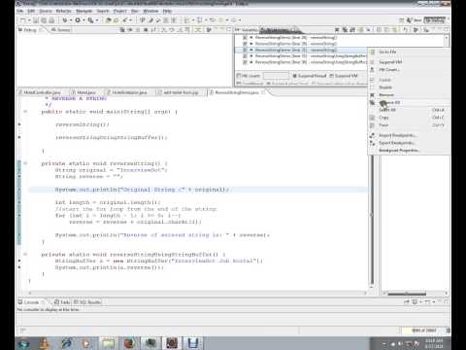Screen dimensions: 466x350
Task: Switch to the Variables view tab
Action: click(247, 30)
